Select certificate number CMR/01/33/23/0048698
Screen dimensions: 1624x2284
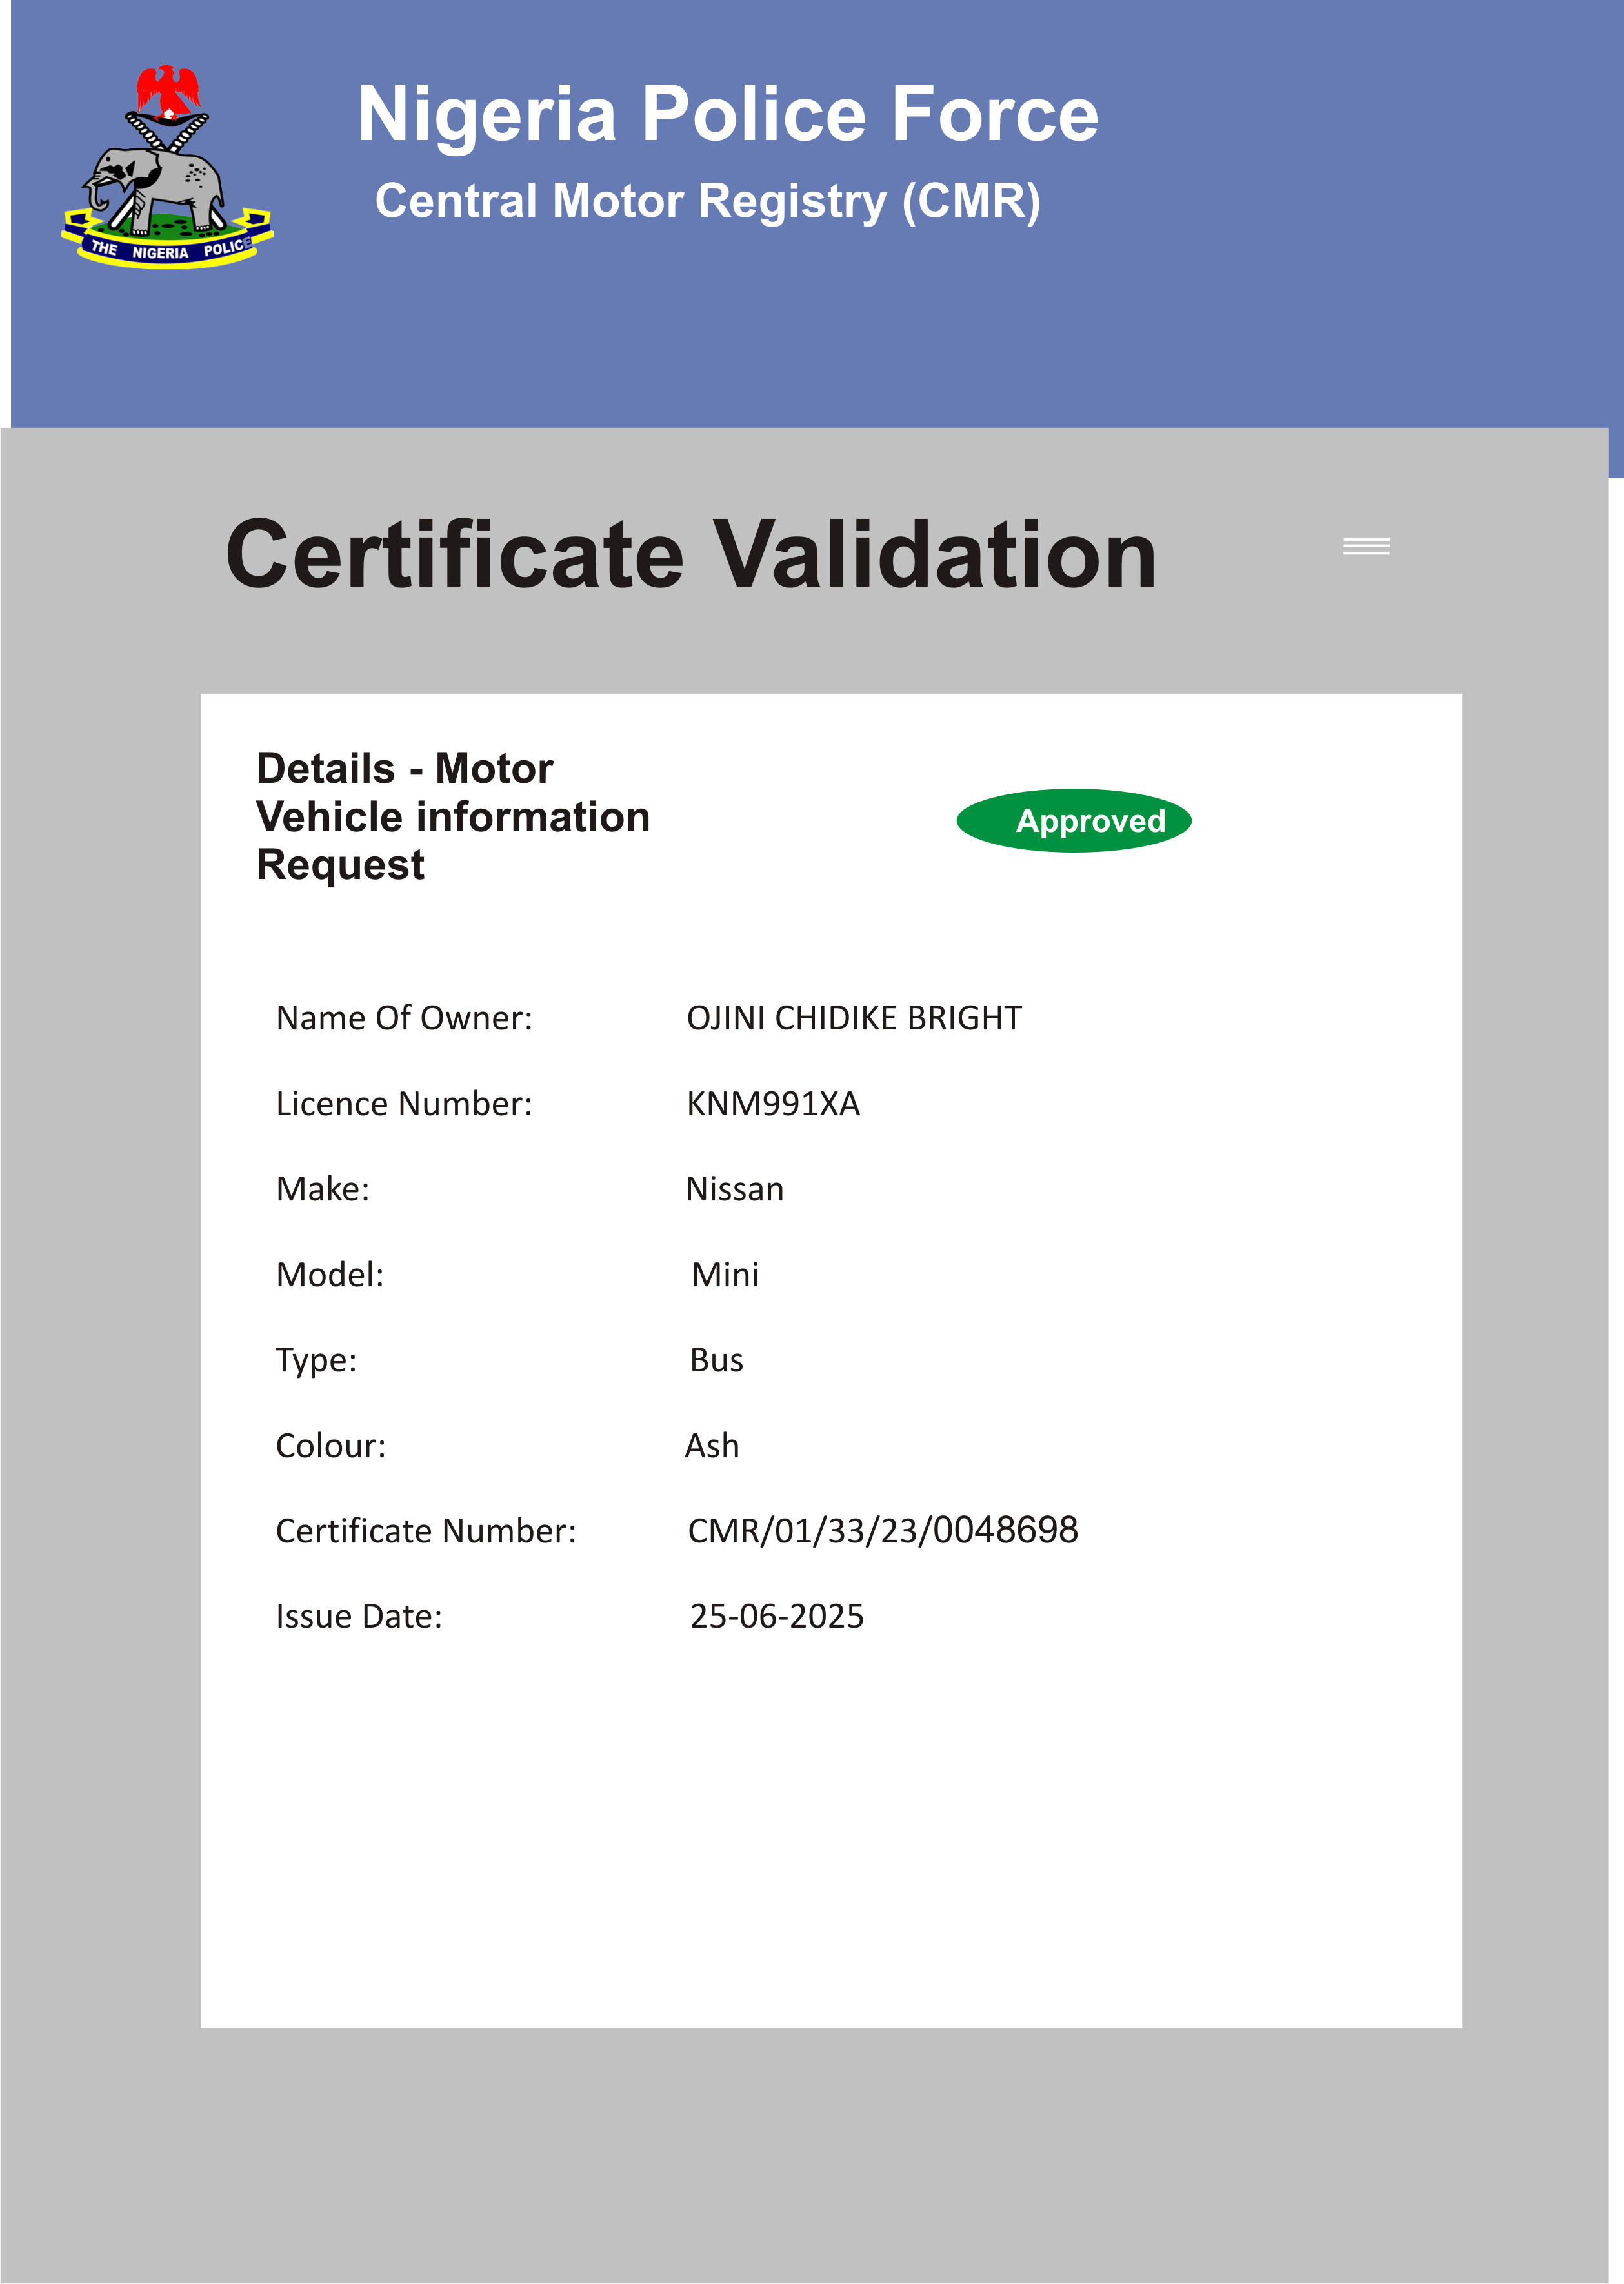(882, 1530)
